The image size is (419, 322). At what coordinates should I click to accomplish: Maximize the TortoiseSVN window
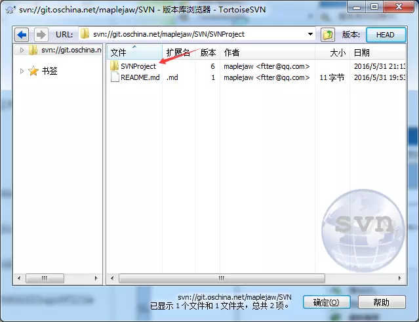pyautogui.click(x=374, y=7)
